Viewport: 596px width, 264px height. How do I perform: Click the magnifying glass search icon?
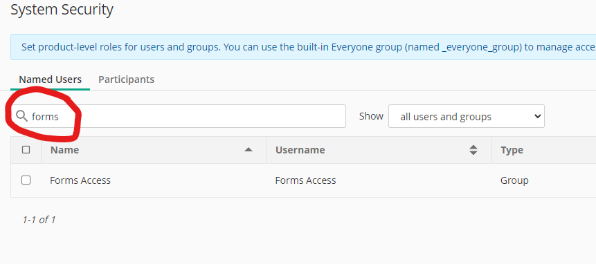[x=22, y=116]
